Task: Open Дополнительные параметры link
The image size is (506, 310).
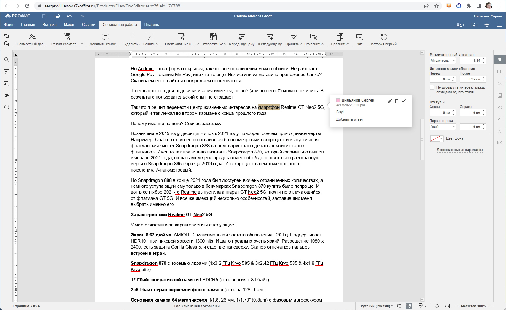Action: click(x=460, y=150)
